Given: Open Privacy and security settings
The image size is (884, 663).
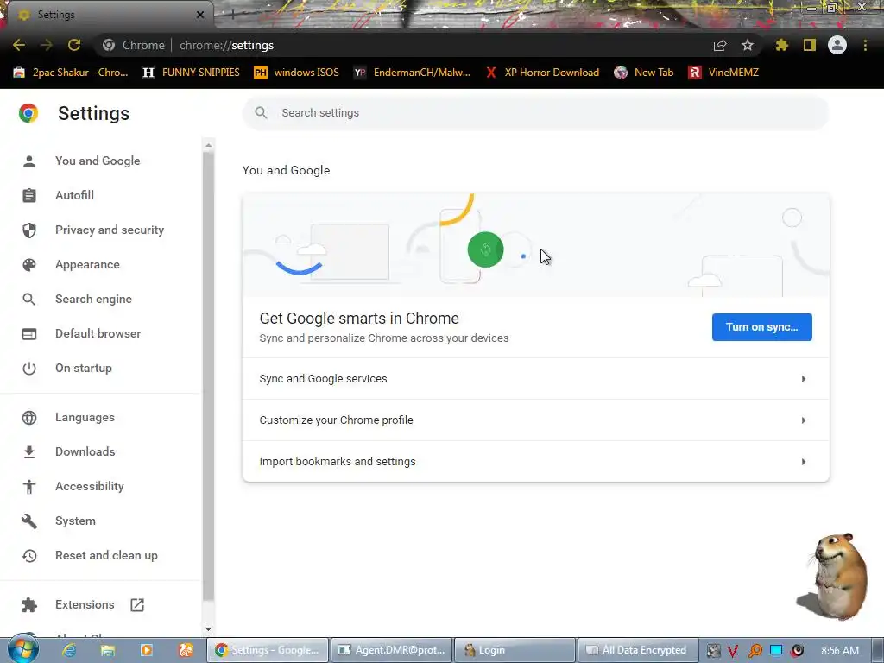Looking at the screenshot, I should click(x=110, y=230).
